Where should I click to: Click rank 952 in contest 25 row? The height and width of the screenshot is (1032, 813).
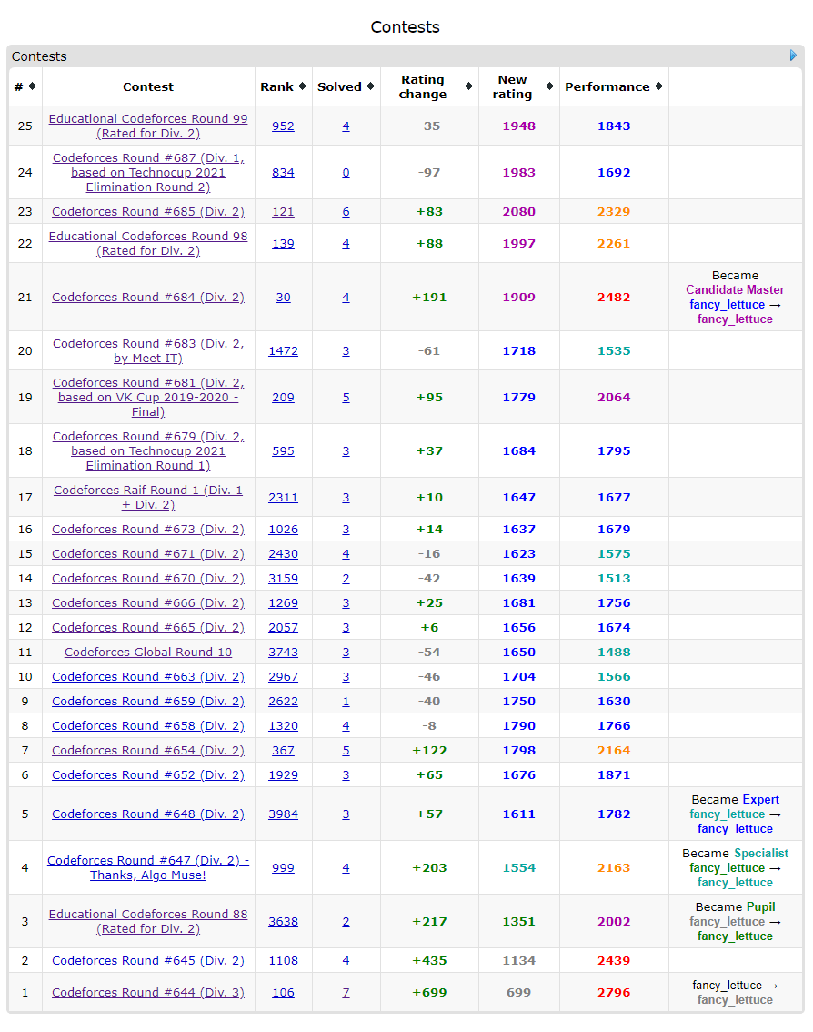click(283, 126)
